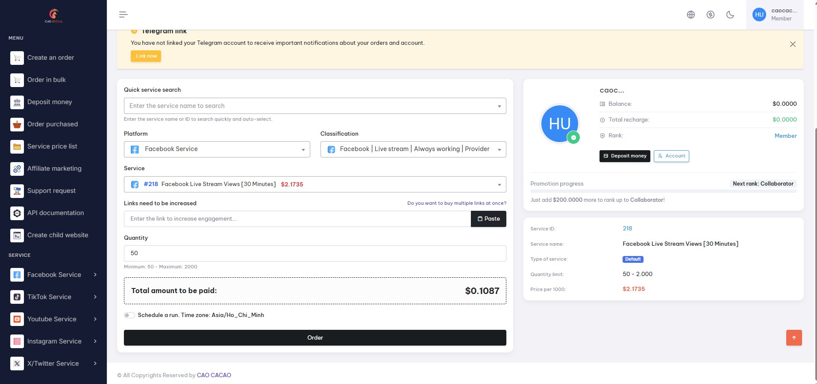Click the Service ID 218 link

(x=627, y=228)
